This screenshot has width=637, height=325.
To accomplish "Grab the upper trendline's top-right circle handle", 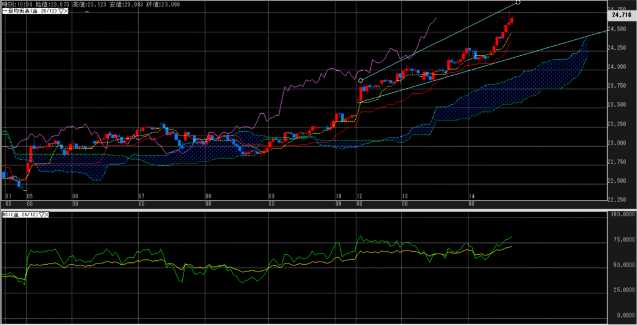I will [519, 2].
